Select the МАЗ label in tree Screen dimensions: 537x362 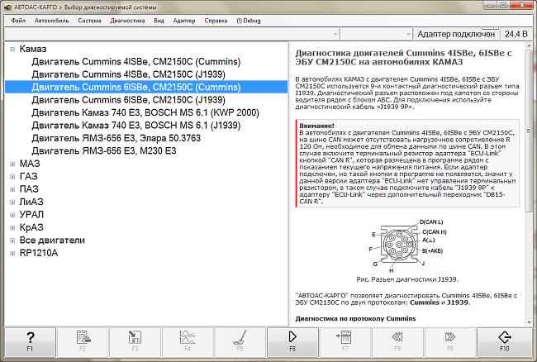click(30, 164)
